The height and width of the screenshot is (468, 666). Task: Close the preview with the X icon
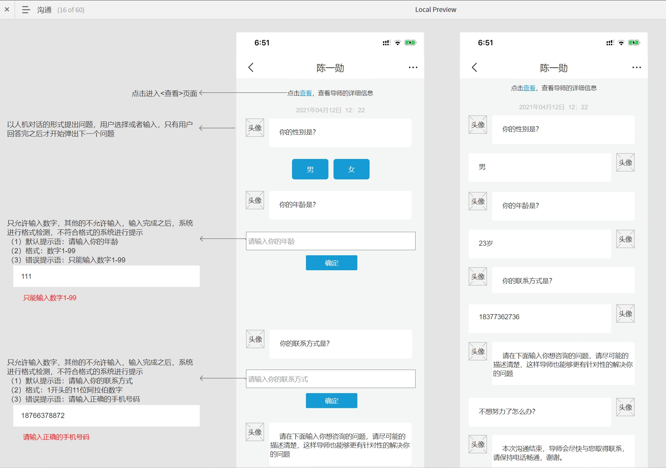(x=7, y=10)
